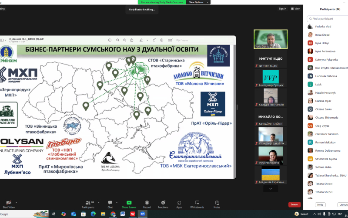Click the circled annotate icon in PDF toolbar
This screenshot has height=218, width=348.
(161, 40)
